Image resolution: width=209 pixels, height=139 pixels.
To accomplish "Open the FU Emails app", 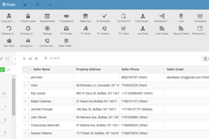I will 66,30.
